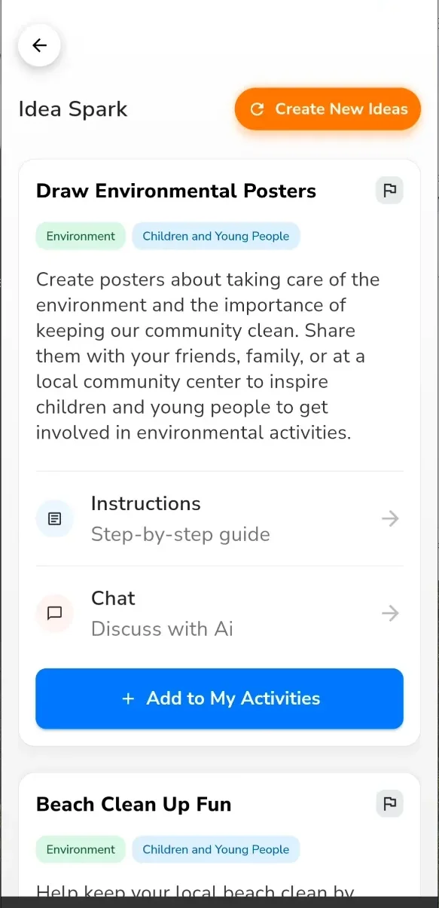Expand the Chat section via its right chevron

390,613
